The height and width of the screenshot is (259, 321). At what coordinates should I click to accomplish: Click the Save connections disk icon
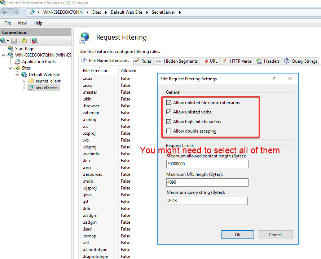click(x=14, y=41)
